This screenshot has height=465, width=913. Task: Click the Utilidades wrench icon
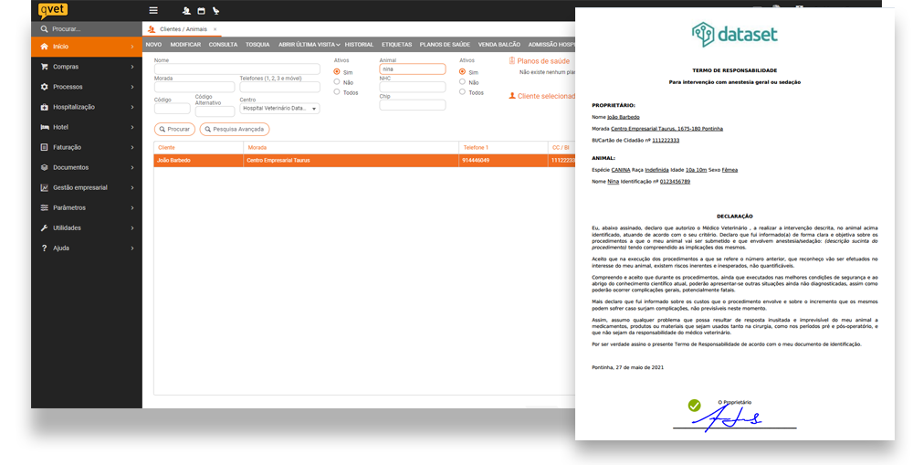(x=45, y=227)
